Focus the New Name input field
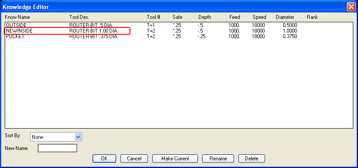358x168 pixels. click(57, 148)
